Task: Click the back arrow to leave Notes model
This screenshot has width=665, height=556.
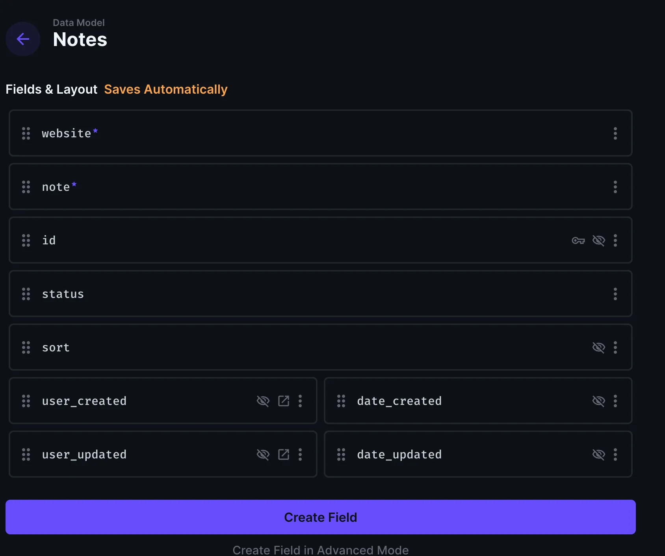Action: point(22,39)
